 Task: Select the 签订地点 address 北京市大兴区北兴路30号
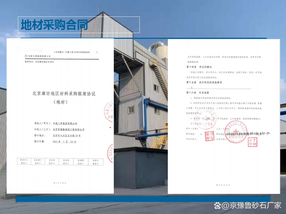click(67, 136)
